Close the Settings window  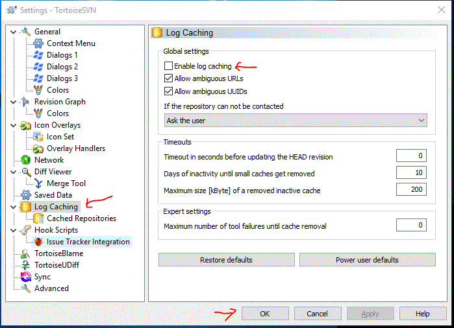pos(442,10)
